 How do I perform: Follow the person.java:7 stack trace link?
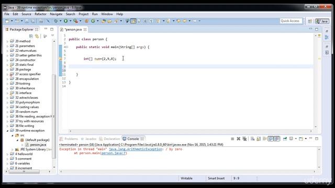click(x=114, y=153)
